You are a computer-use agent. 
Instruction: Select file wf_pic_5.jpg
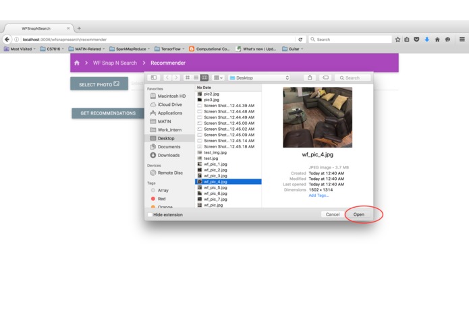(x=228, y=187)
